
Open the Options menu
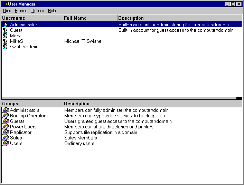pyautogui.click(x=38, y=11)
